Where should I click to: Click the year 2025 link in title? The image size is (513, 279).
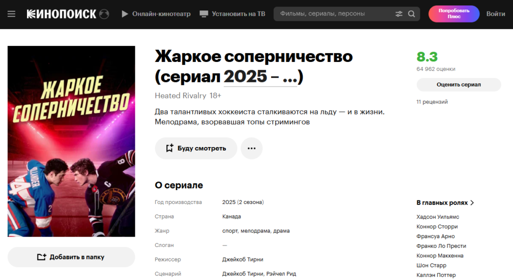(245, 77)
